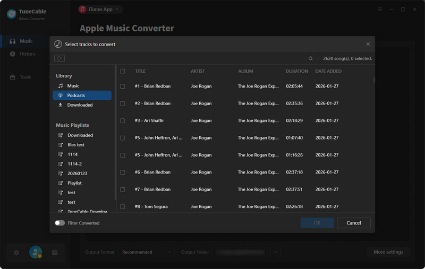Sort by the ALBUM column header
The width and height of the screenshot is (425, 269).
point(245,71)
